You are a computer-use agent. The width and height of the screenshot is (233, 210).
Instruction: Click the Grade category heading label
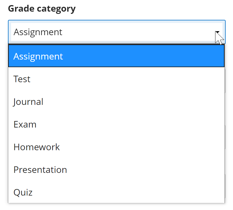[x=42, y=9]
